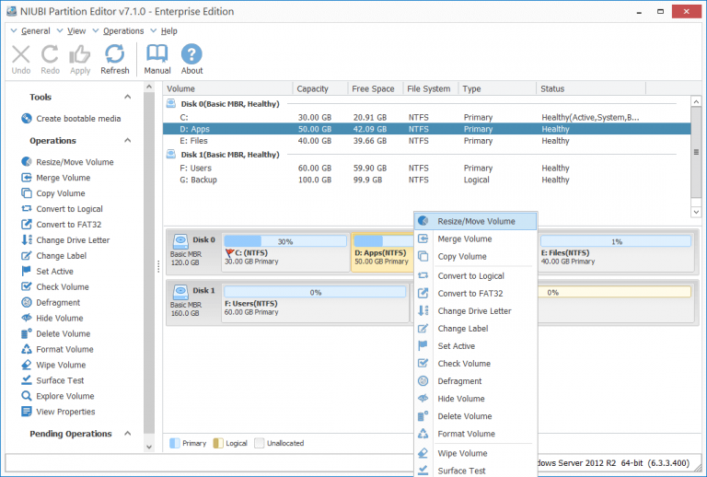Click the Disk 1 drive icon in disk map
Screen dimensions: 707x477
180,291
